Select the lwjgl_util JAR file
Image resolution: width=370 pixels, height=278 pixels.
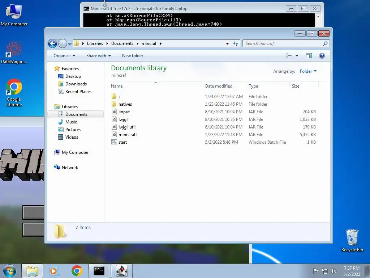(127, 127)
